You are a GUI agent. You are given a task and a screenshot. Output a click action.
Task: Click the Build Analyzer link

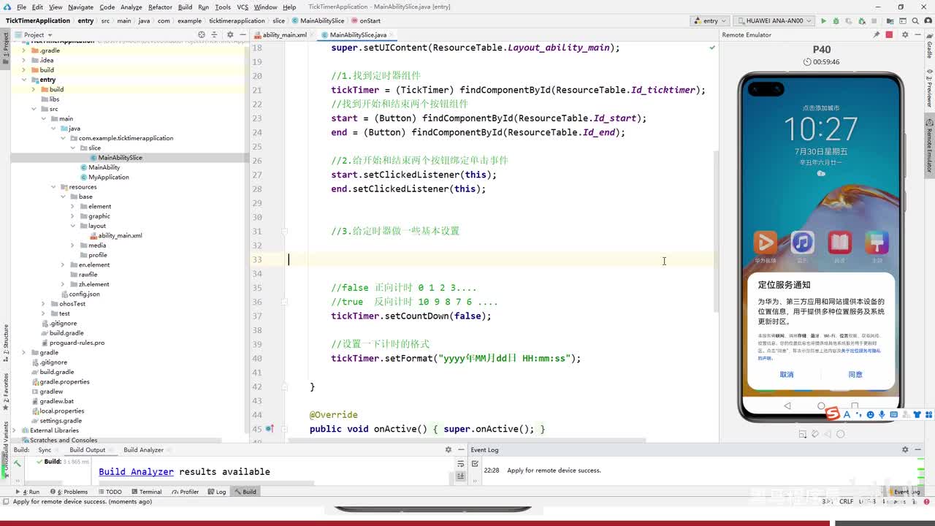tap(137, 472)
